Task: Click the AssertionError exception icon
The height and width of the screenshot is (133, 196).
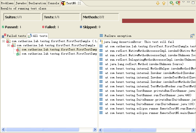Action: coord(101,42)
